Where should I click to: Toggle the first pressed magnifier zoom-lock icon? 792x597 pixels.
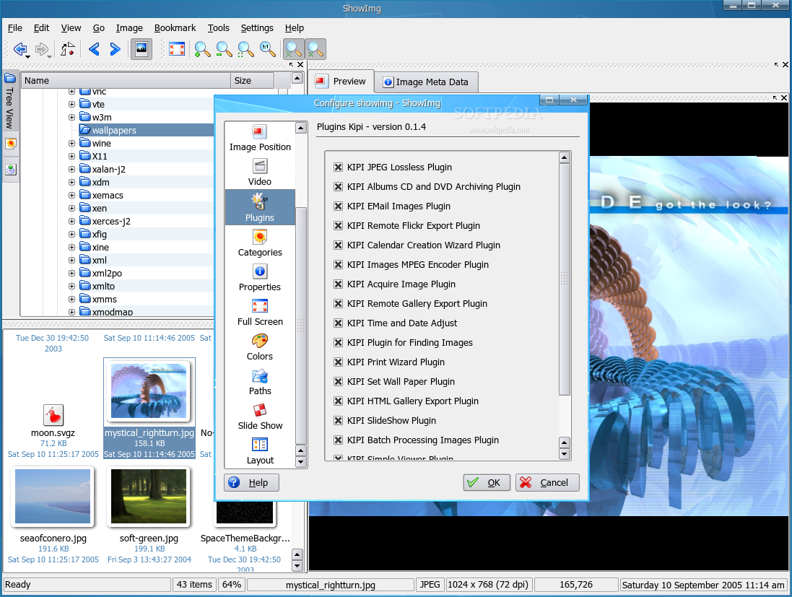point(293,49)
